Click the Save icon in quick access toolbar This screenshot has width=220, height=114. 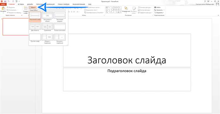pyautogui.click(x=5, y=1)
